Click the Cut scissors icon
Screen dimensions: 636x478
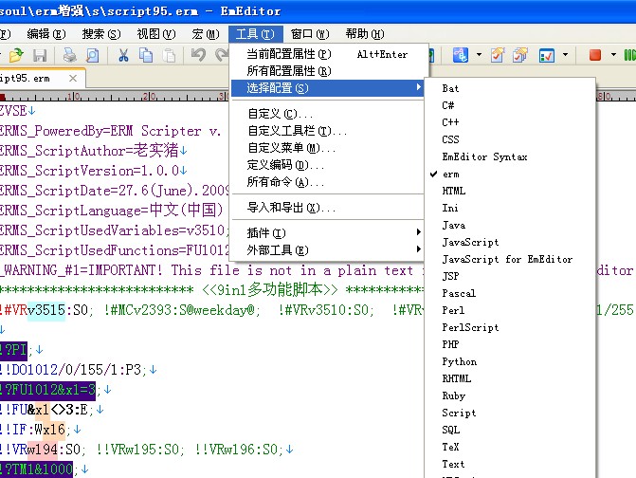point(123,55)
